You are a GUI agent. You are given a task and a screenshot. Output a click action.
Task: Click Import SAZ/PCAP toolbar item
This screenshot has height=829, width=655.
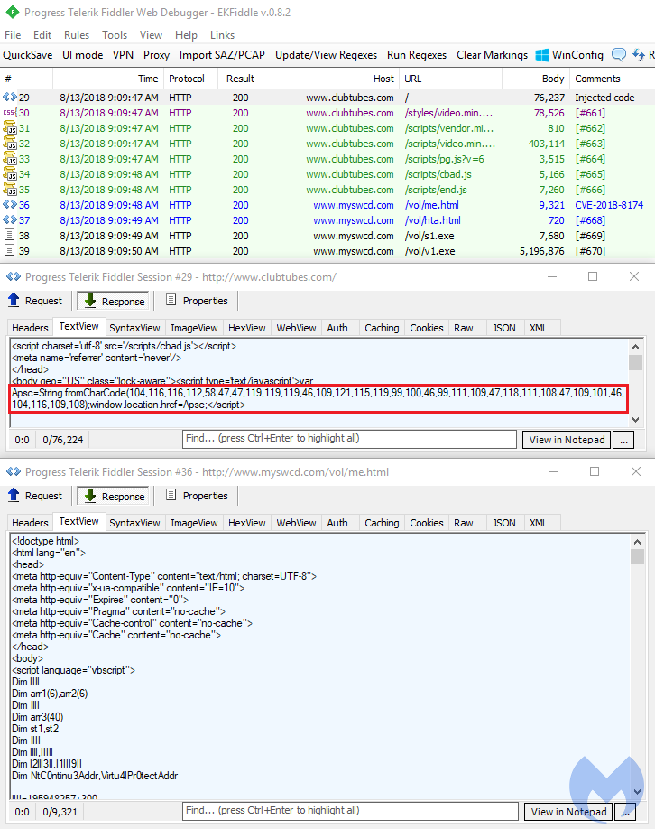(x=222, y=55)
